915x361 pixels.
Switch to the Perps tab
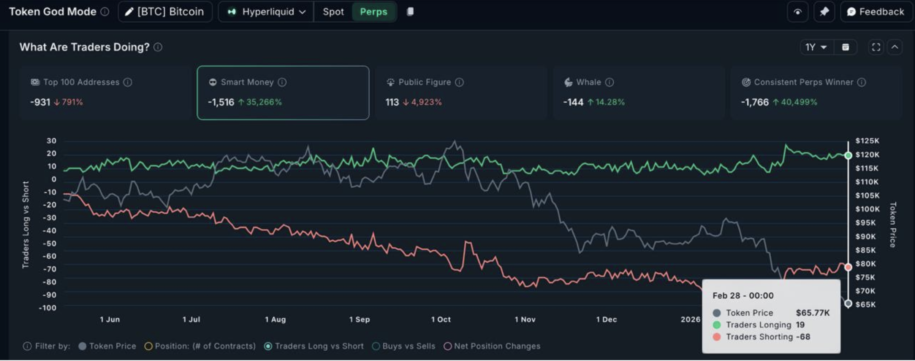coord(373,12)
